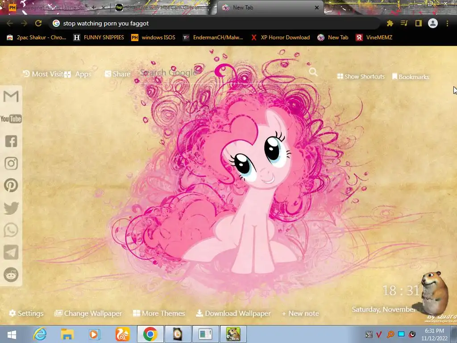
Task: Open the Pinterest sidebar shortcut
Action: point(11,185)
